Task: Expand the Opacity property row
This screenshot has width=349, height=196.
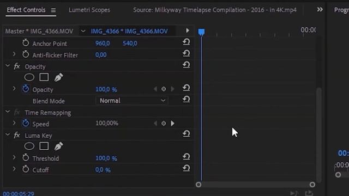Action: 14,88
